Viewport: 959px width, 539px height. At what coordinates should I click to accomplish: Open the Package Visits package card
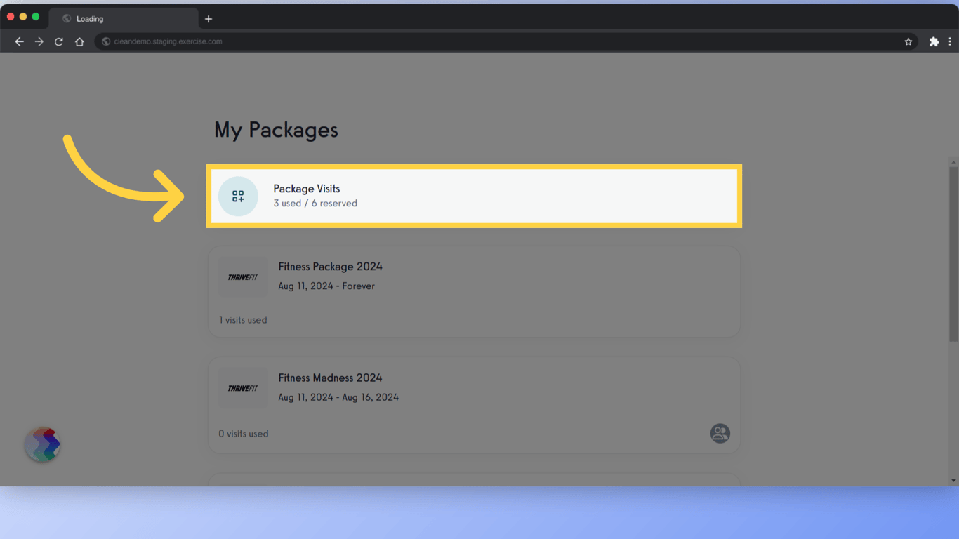(474, 197)
